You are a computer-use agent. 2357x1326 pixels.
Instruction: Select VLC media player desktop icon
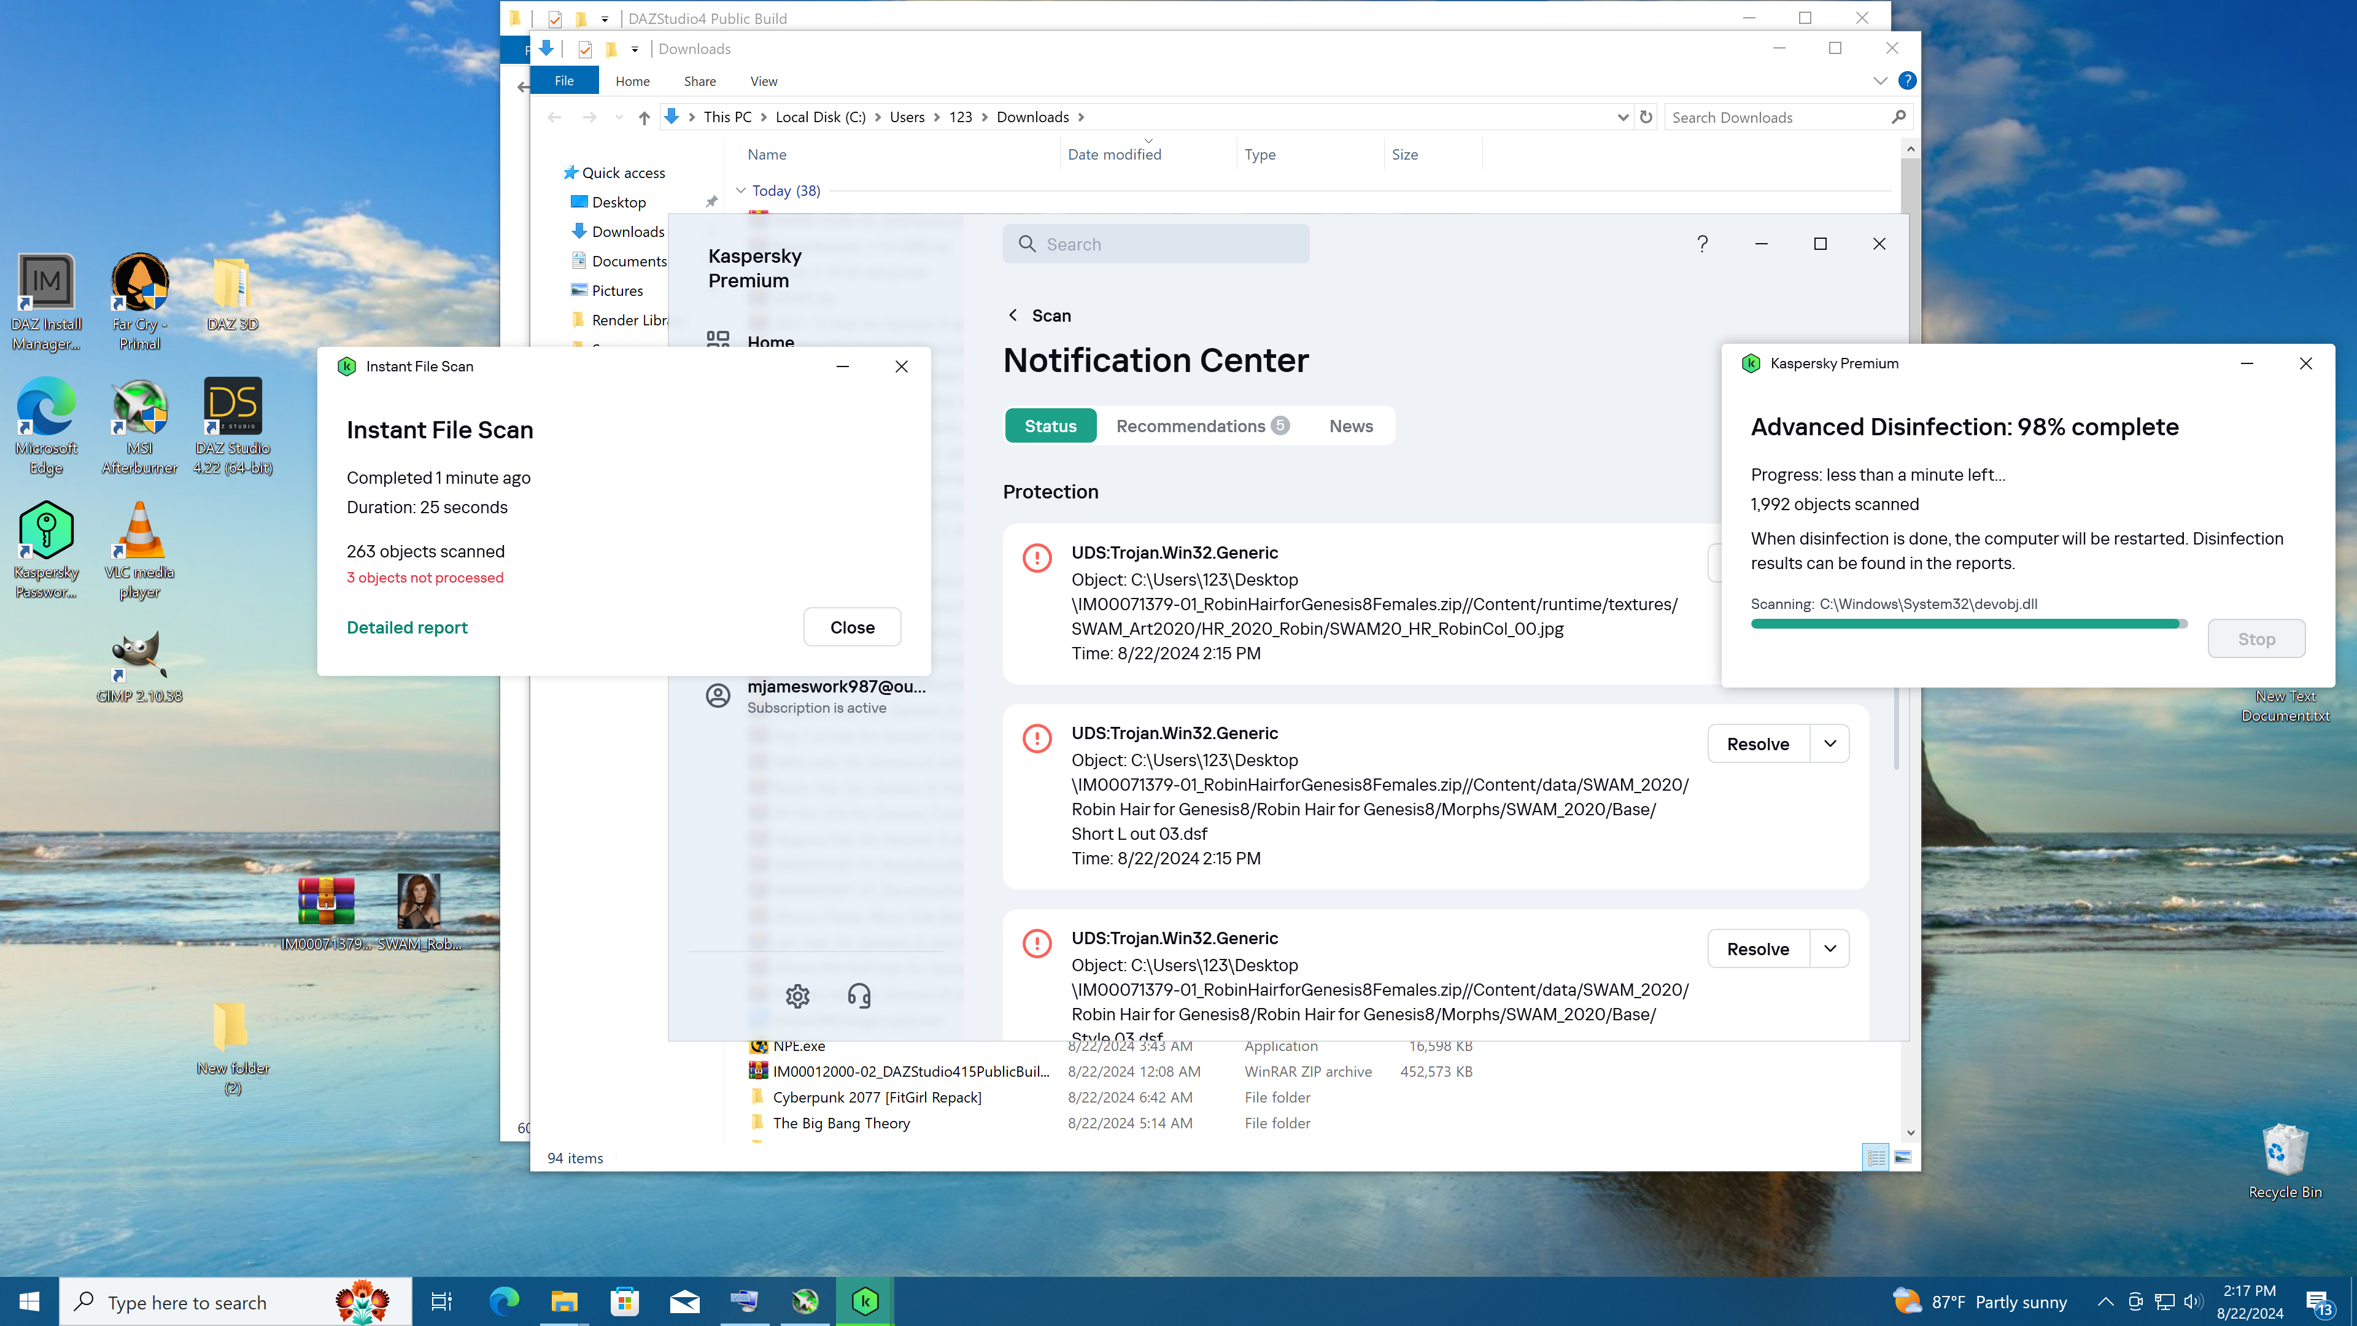click(139, 551)
